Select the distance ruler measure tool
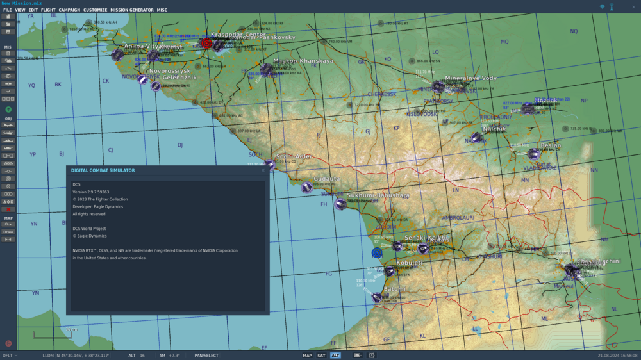Screen dimensions: 641x360 pos(8,240)
